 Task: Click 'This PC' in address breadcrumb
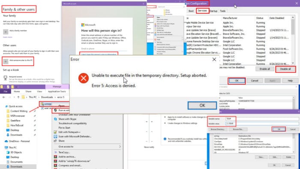click(33, 97)
